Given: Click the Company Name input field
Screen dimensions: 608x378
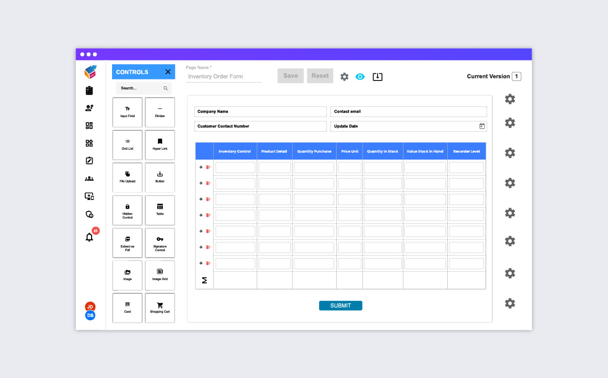Looking at the screenshot, I should click(260, 112).
